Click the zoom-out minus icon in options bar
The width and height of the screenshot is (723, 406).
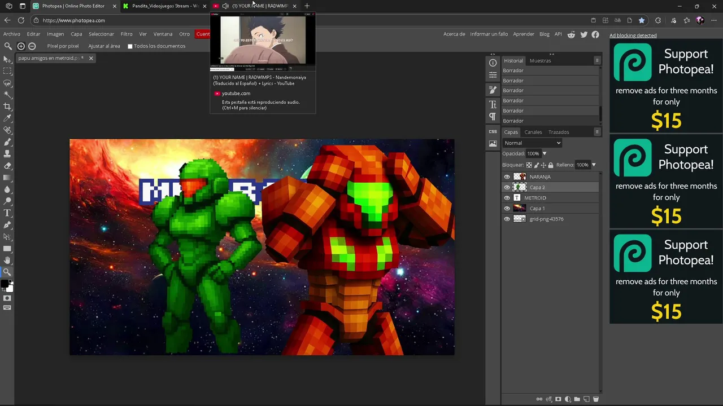coord(32,46)
